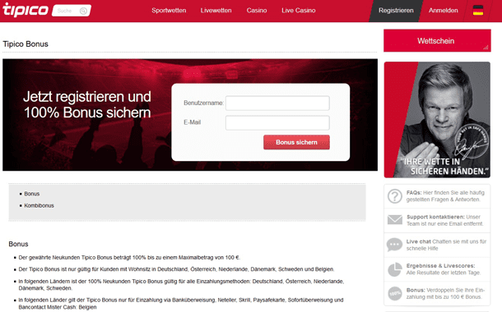This screenshot has height=312, width=502.
Task: Expand the Wettschein corner handle
Action: click(x=486, y=48)
